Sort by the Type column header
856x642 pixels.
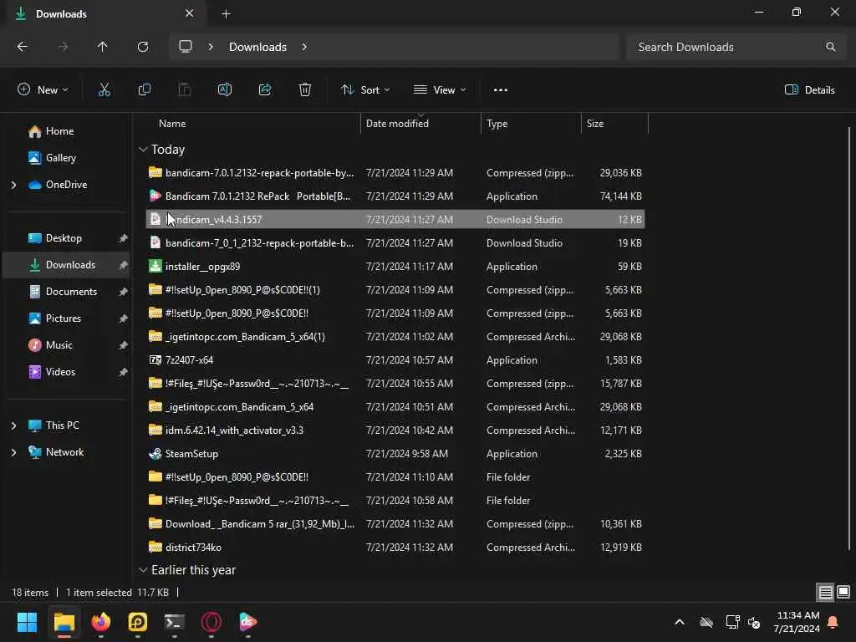[531, 124]
